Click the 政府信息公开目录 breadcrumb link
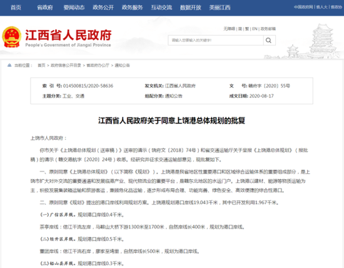Image resolution: width=344 pixels, height=268 pixels. 66,66
